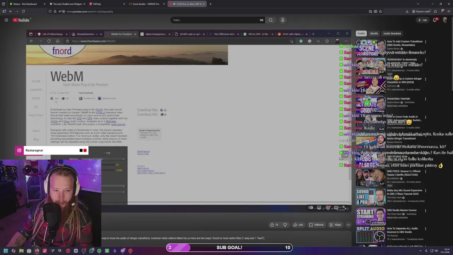Enter fullscreen in the video player
This screenshot has height=255, width=453.
coord(344,208)
